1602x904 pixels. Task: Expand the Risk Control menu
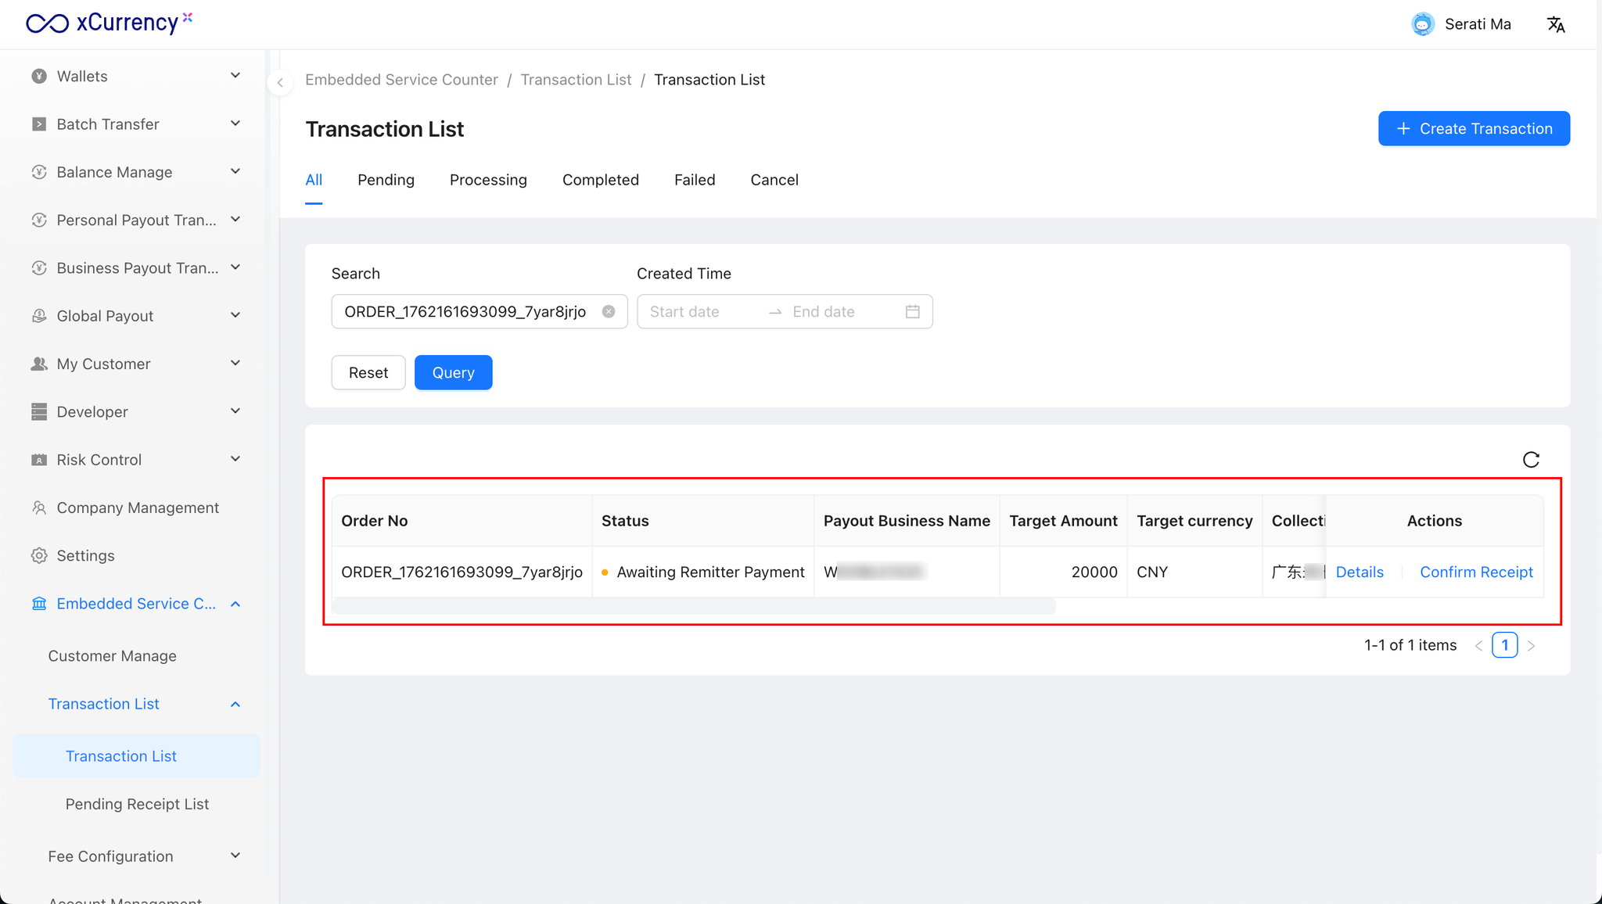(135, 460)
